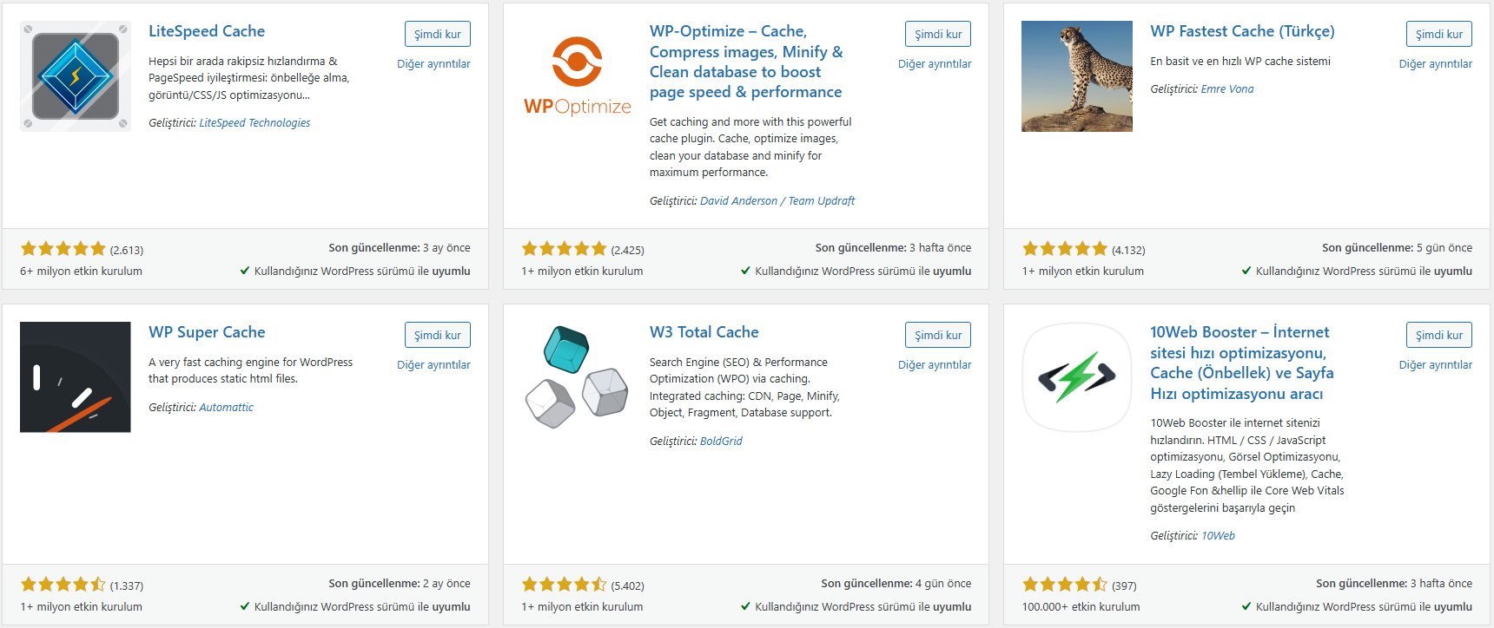Install LiteSpeed Cache with Şimdi kur
The width and height of the screenshot is (1494, 628).
(438, 34)
